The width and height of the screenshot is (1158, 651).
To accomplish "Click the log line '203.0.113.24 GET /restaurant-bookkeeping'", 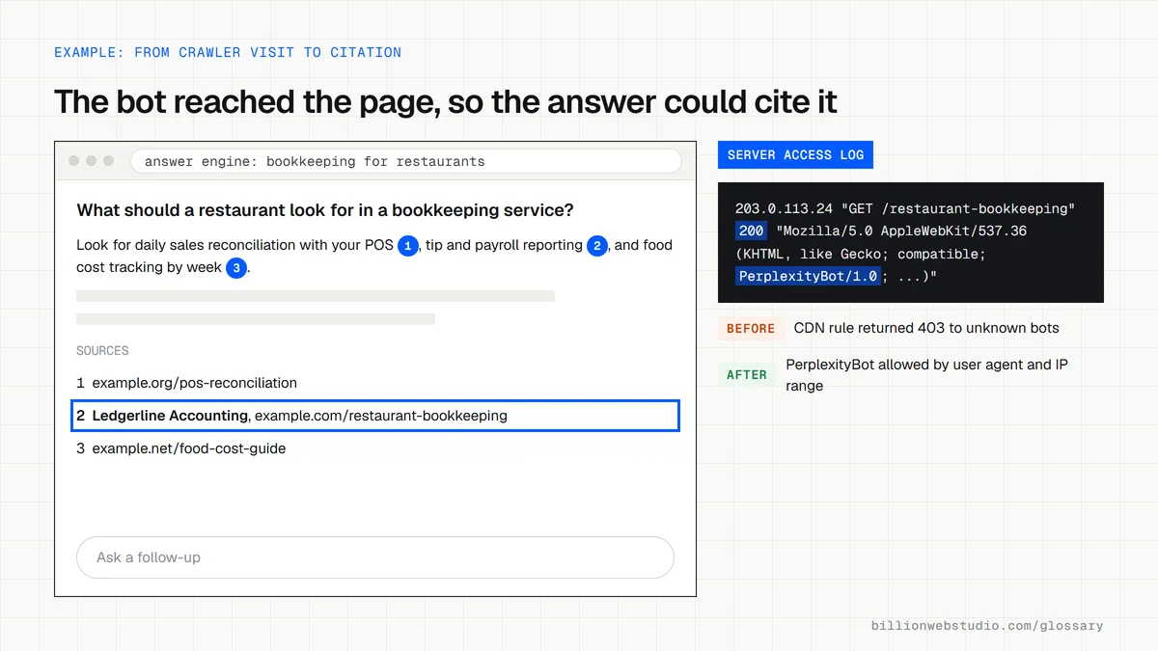I will [x=905, y=208].
